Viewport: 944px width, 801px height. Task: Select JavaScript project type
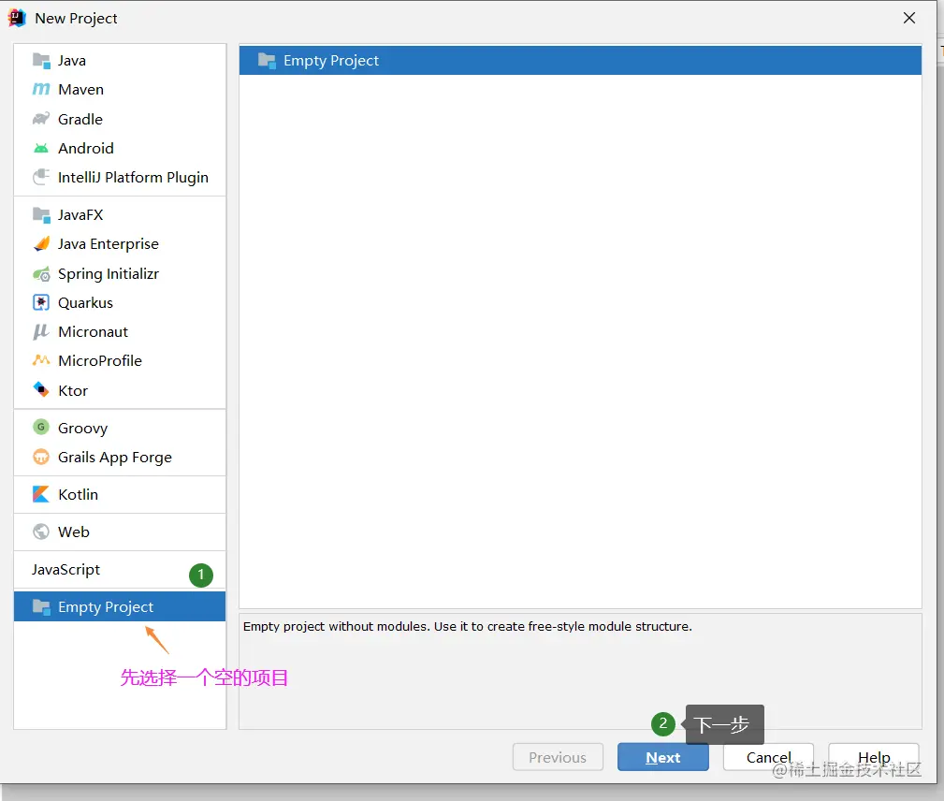[x=120, y=569]
